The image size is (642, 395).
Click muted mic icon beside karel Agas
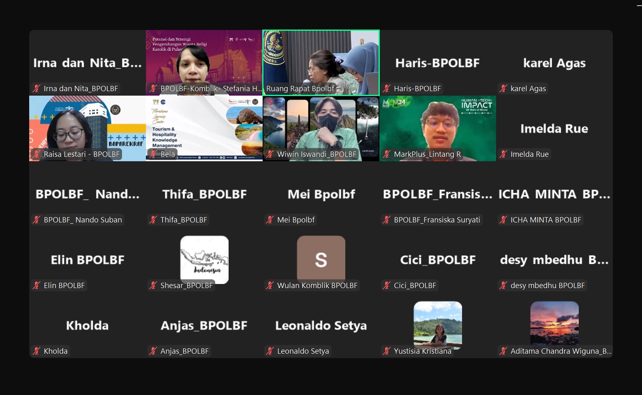pos(503,88)
